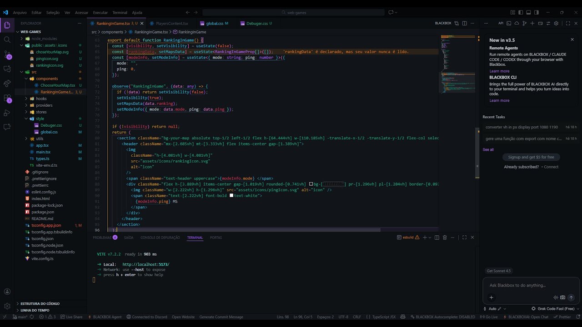The image size is (582, 327).
Task: Click Signup and get $5 for free
Action: pyautogui.click(x=531, y=157)
